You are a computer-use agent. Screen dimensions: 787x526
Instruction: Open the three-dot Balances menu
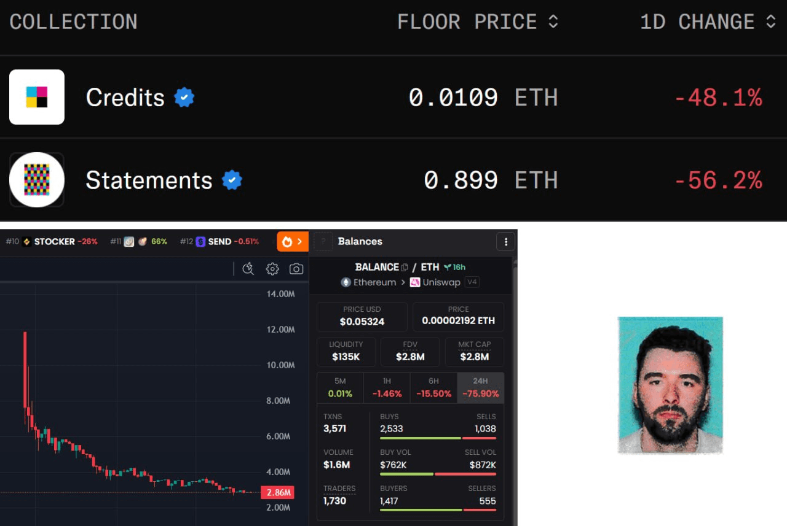[x=505, y=242]
